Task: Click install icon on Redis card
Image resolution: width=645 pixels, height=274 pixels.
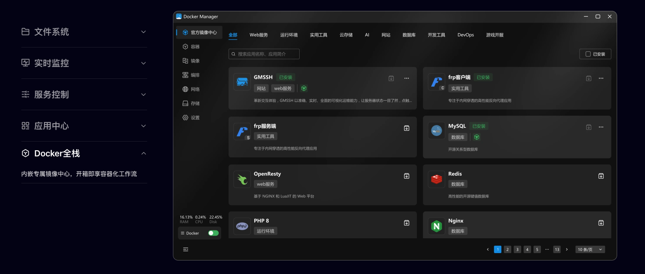Action: (601, 176)
